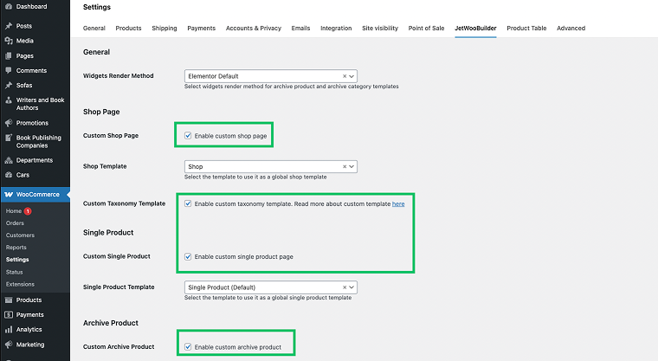The height and width of the screenshot is (361, 658).
Task: Open the Payments settings tab
Action: click(202, 28)
